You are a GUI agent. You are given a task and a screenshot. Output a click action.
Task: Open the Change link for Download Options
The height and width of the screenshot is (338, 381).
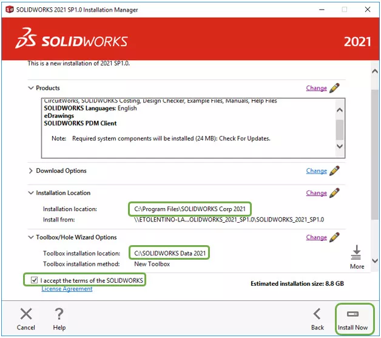pos(316,171)
